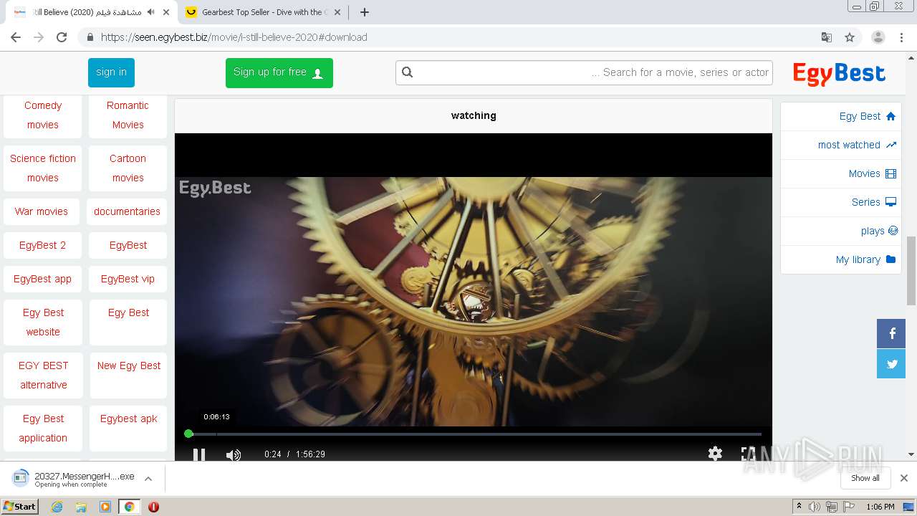Click the system tray network icon
The image size is (917, 516).
click(x=832, y=507)
